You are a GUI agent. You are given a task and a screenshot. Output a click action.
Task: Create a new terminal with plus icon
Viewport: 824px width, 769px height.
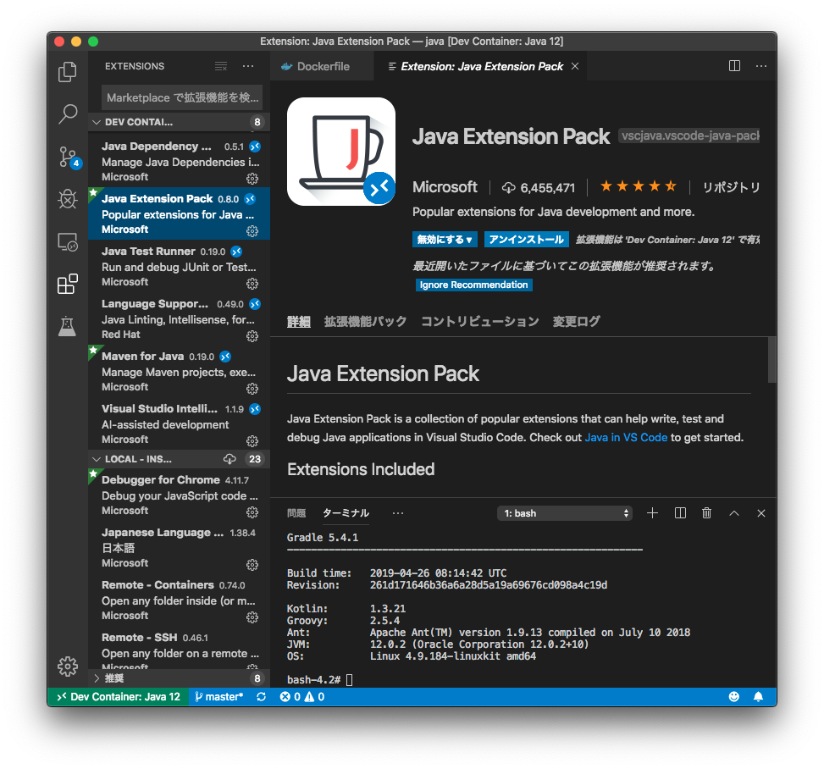point(652,513)
